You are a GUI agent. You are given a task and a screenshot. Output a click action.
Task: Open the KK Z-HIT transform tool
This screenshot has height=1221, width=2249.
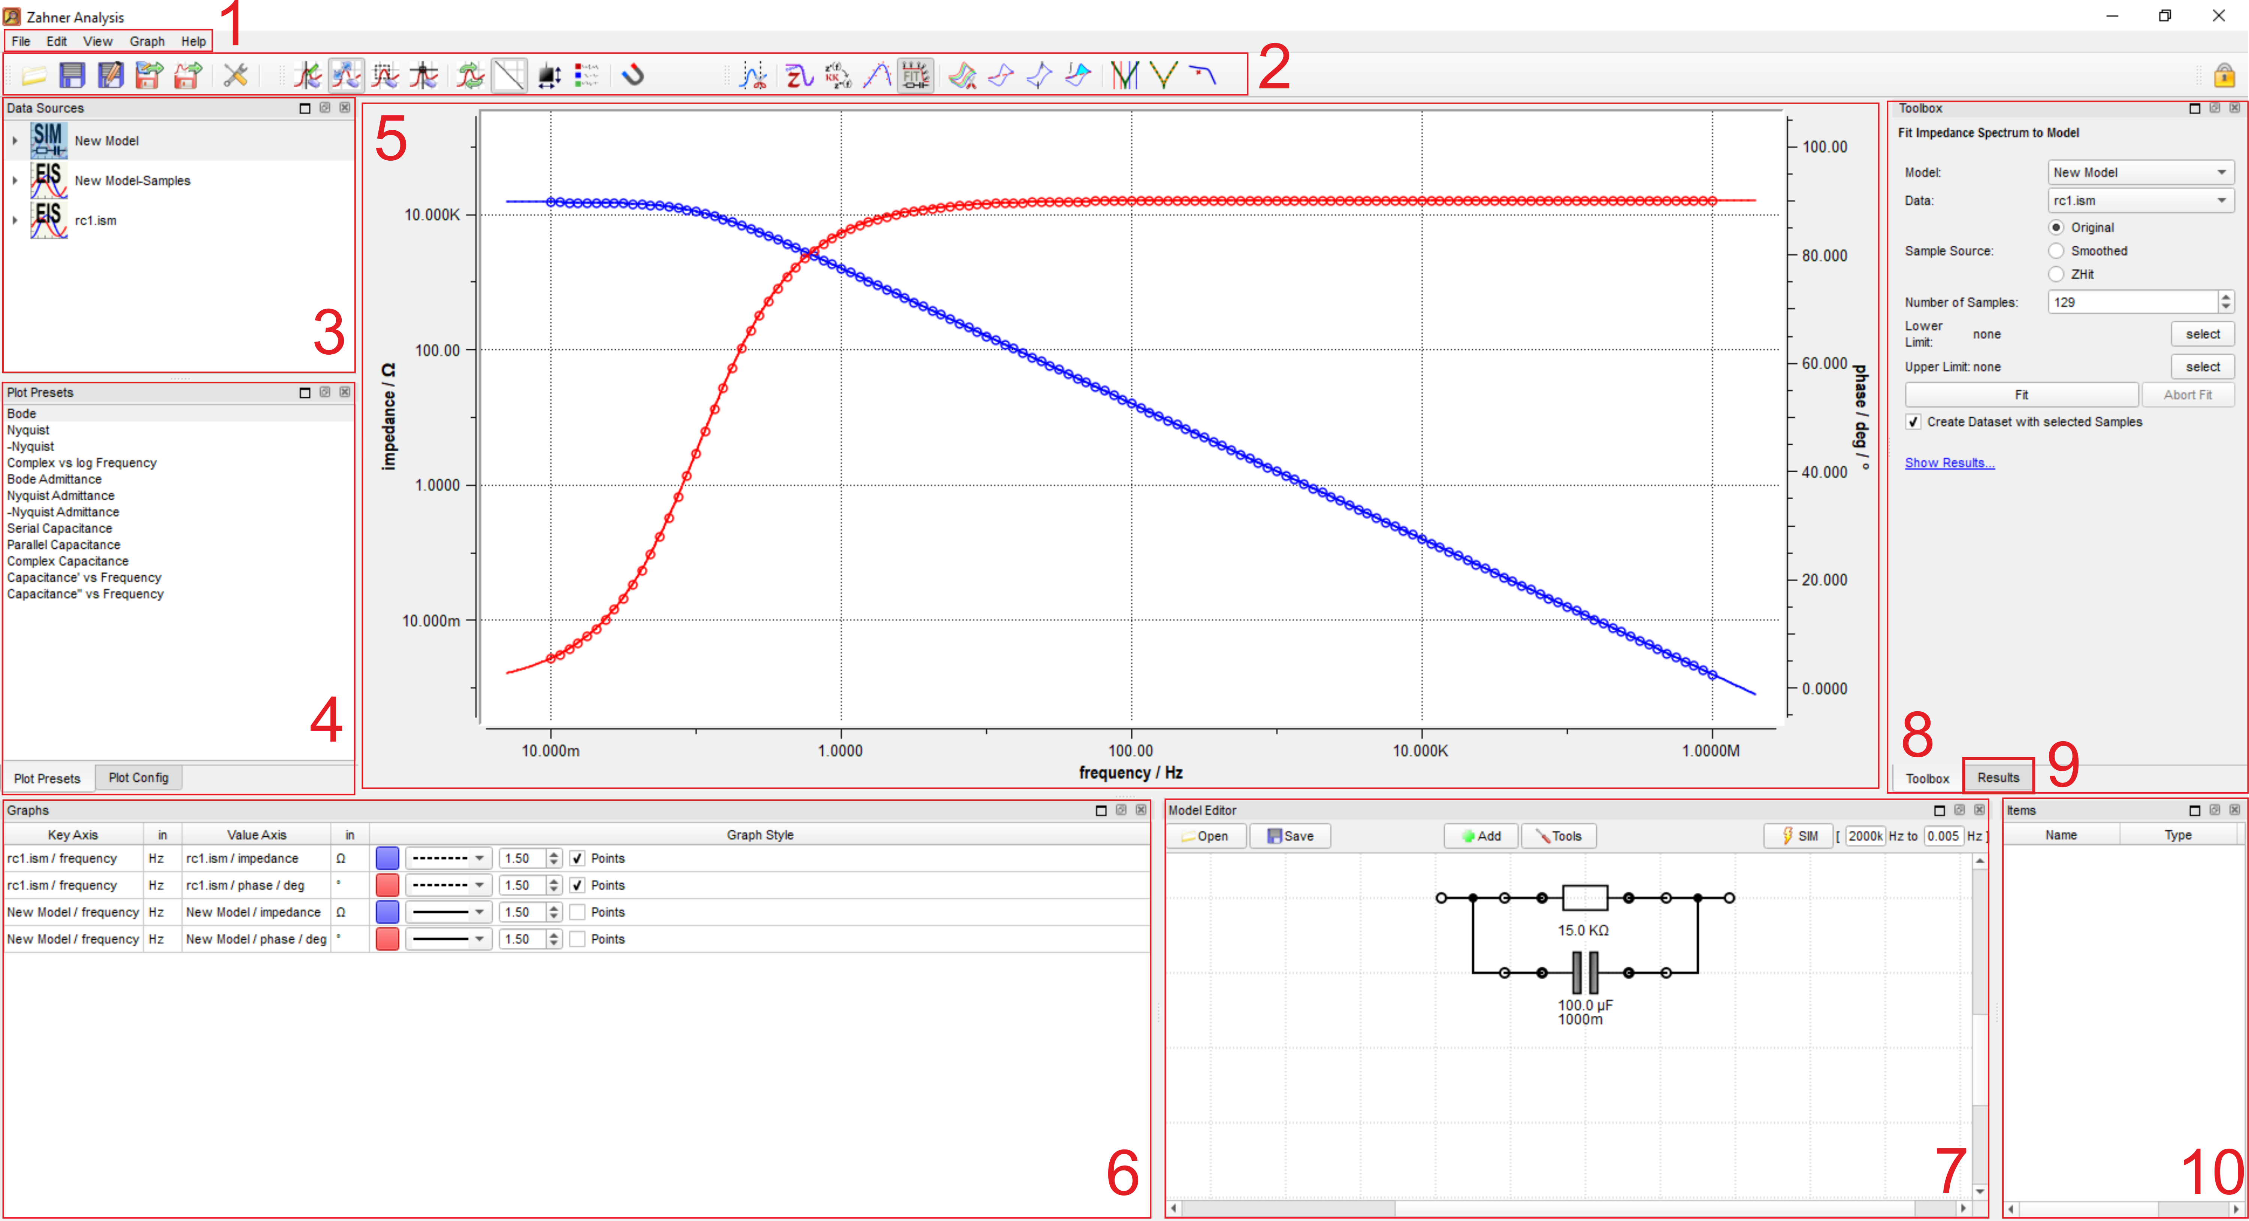[838, 75]
